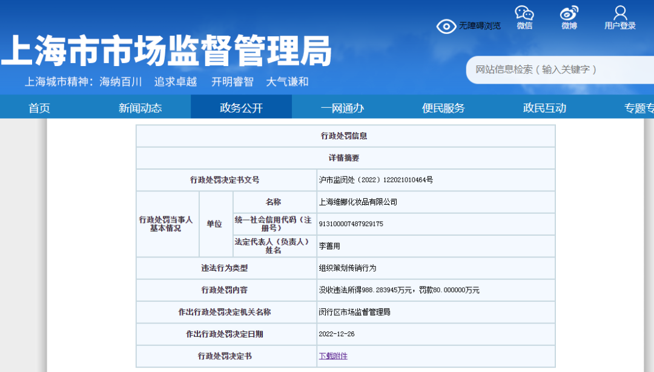Download attachment via 下载附件 link
The width and height of the screenshot is (654, 372).
pos(333,356)
